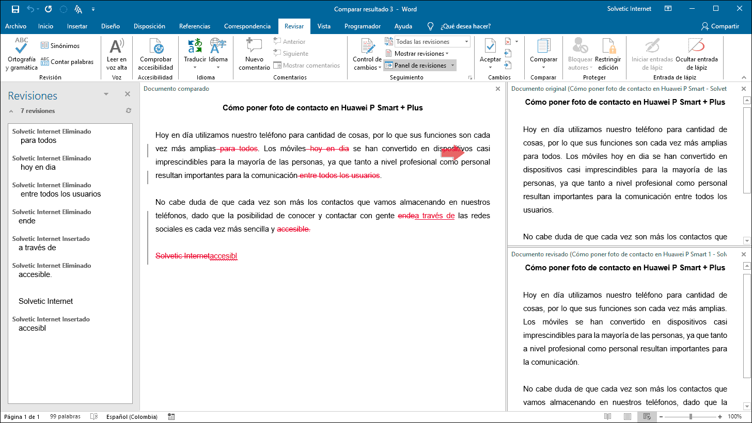
Task: Launch the Seguimiento group dialog options
Action: 471,77
